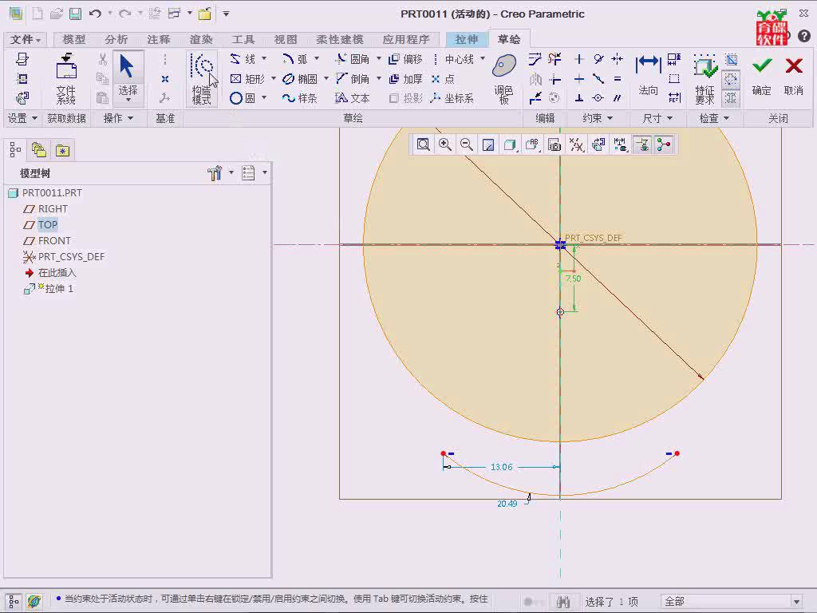Image resolution: width=817 pixels, height=613 pixels.
Task: Choose the 法向 normal dimension tool
Action: (648, 76)
